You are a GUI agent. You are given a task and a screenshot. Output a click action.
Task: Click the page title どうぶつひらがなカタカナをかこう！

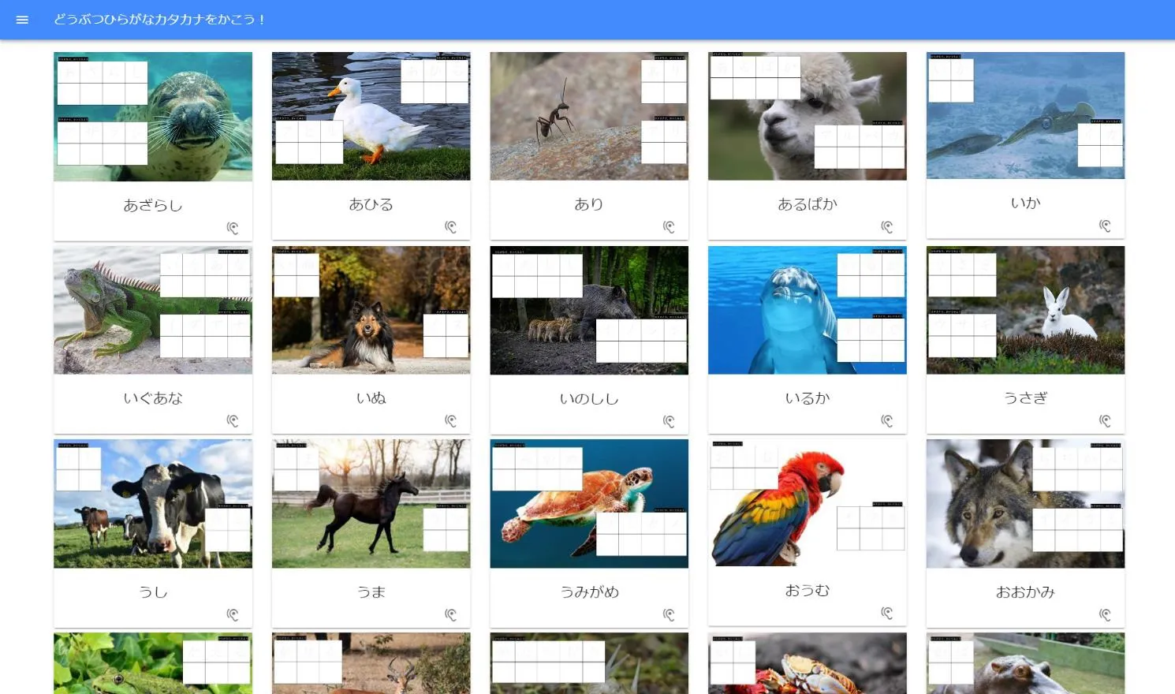coord(160,20)
